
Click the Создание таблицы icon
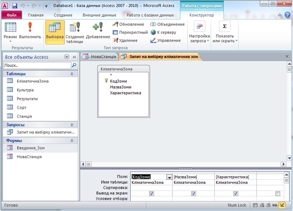tap(75, 28)
